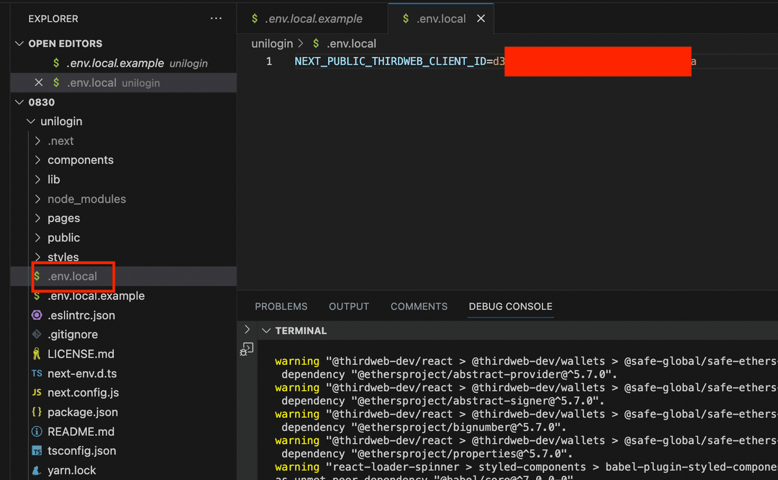Viewport: 778px width, 480px height.
Task: Expand the lib folder
Action: click(x=38, y=179)
